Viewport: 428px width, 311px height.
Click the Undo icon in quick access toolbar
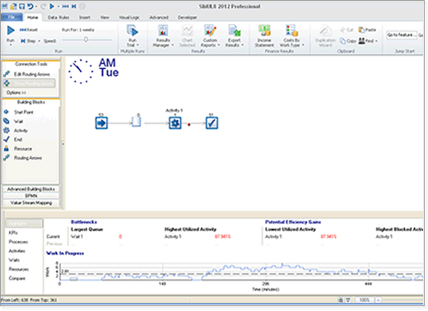coord(30,7)
